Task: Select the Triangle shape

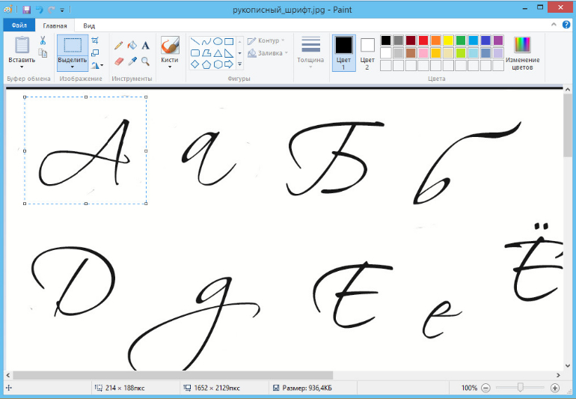Action: (x=218, y=53)
